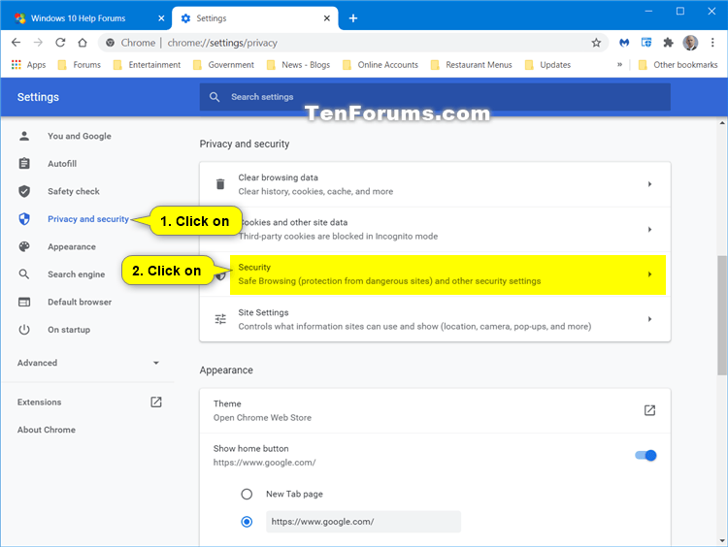Close the Settings tab
Image resolution: width=728 pixels, height=547 pixels.
(x=327, y=18)
